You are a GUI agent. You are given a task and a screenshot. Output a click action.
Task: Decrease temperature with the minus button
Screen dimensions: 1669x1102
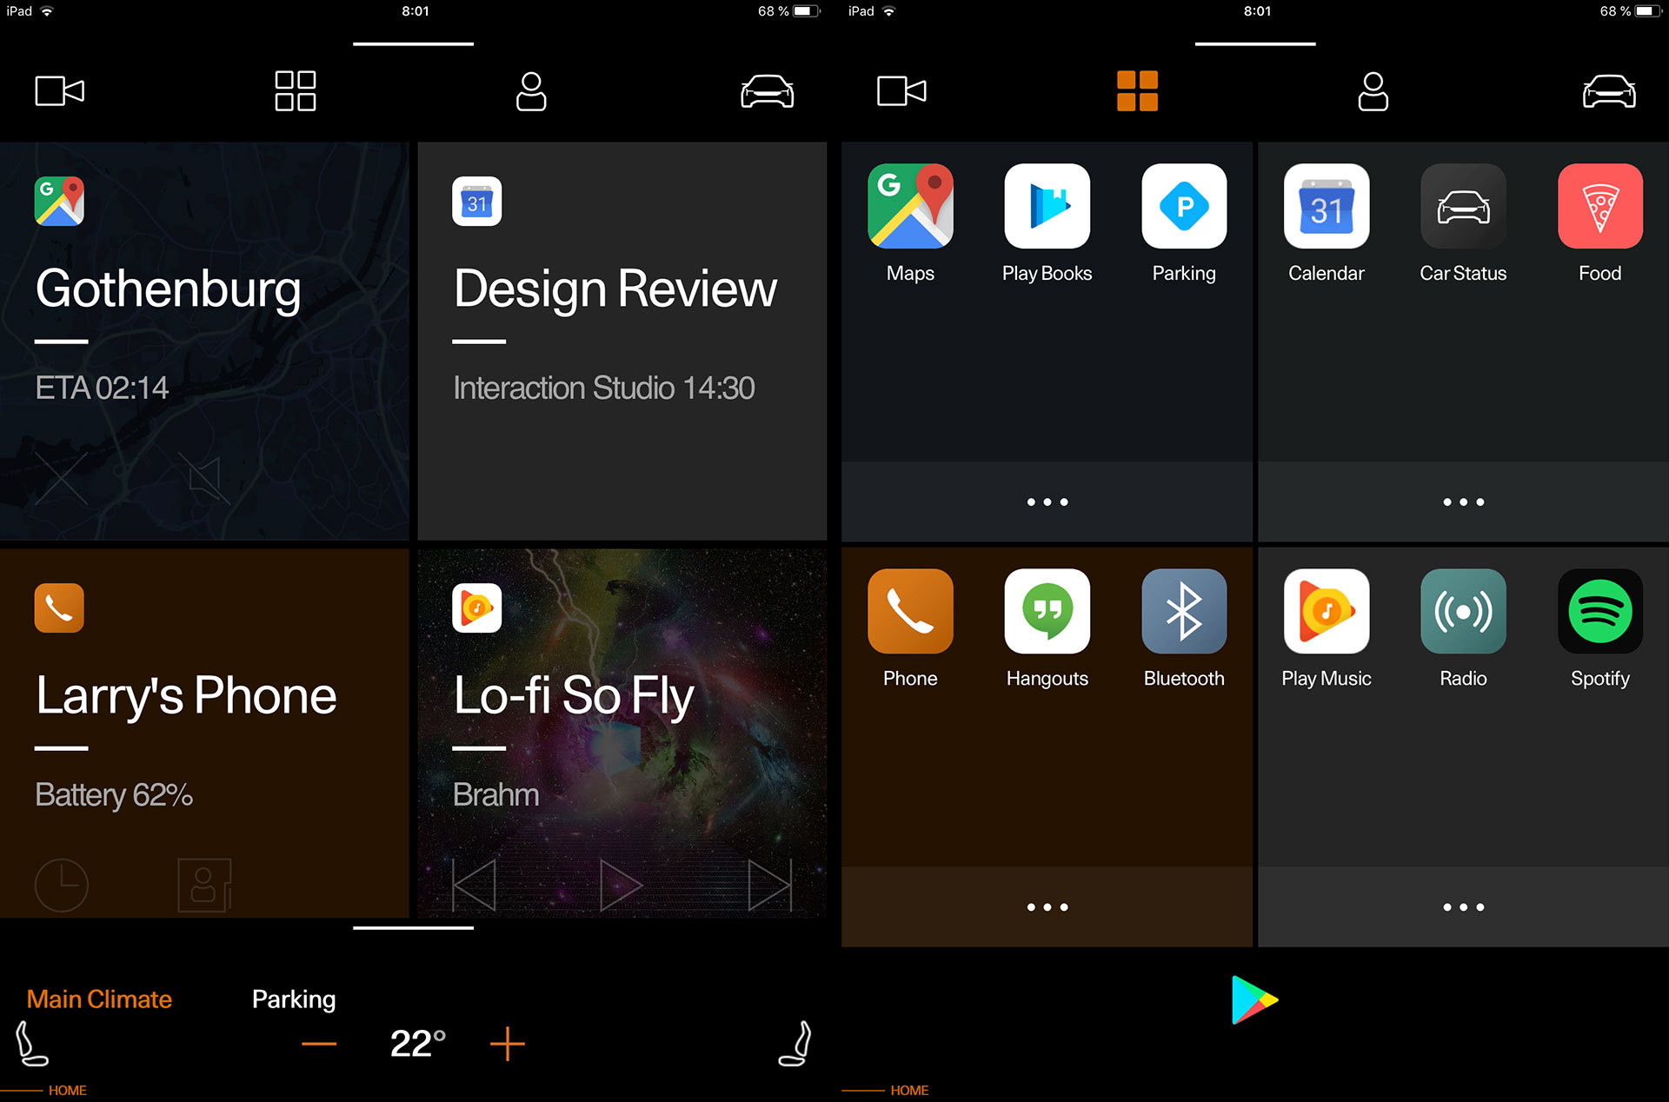(x=319, y=1044)
